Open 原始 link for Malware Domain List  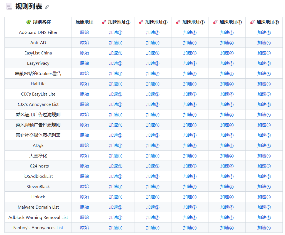tap(84, 207)
